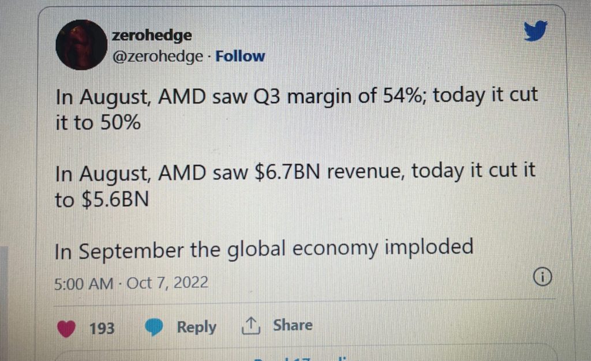Open the 5:00 AM timestamp link
Image resolution: width=591 pixels, height=361 pixels.
tap(84, 284)
